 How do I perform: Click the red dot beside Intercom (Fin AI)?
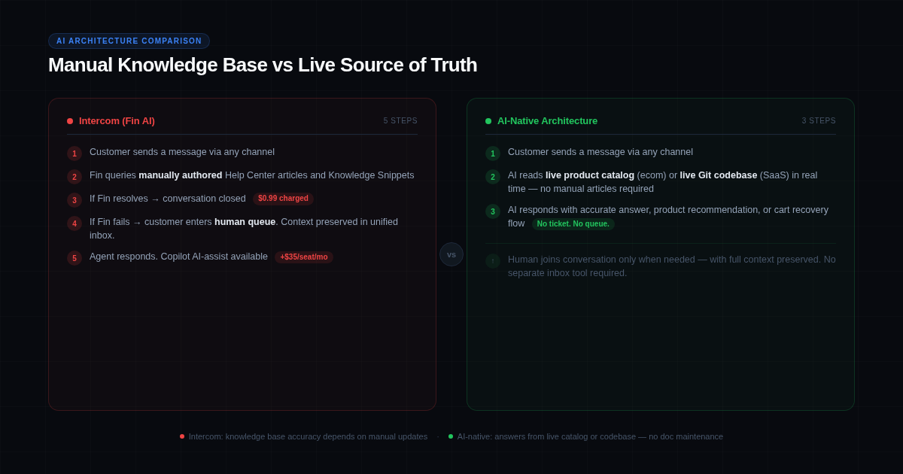[70, 121]
